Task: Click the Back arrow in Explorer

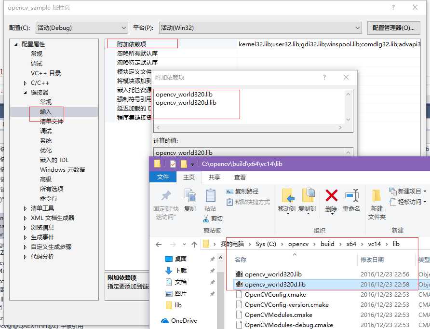Action: point(159,244)
